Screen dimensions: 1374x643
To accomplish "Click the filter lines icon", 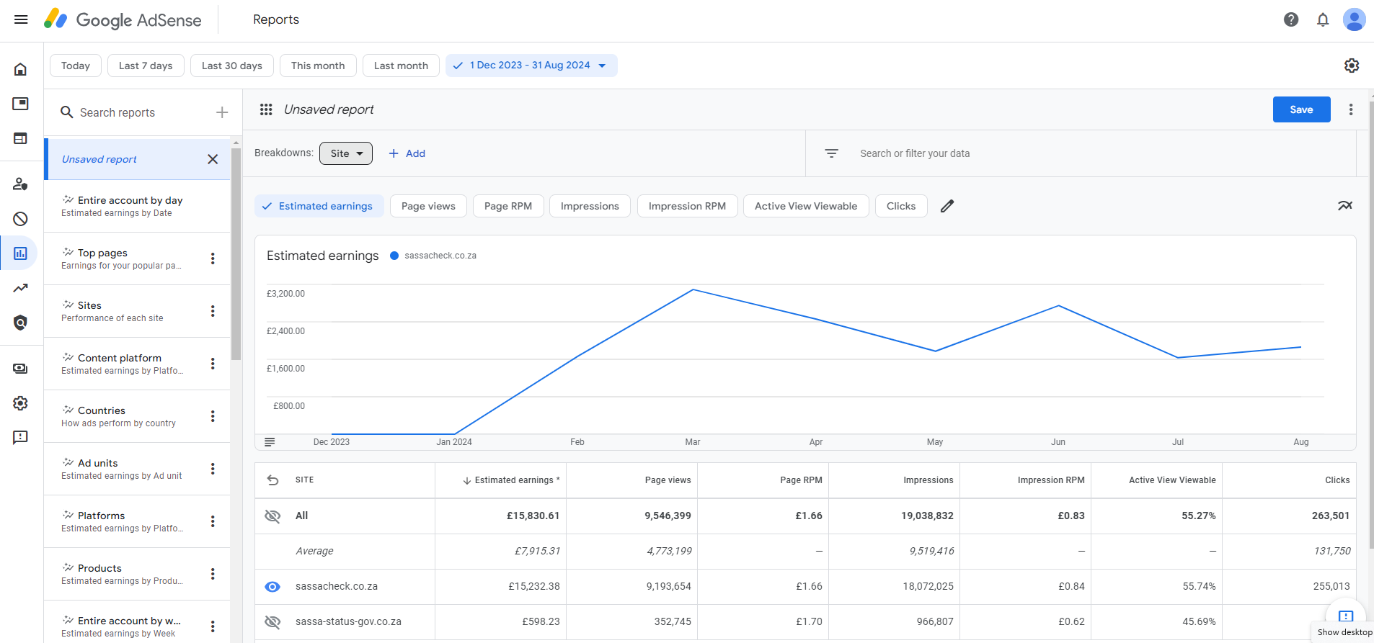I will (x=831, y=153).
